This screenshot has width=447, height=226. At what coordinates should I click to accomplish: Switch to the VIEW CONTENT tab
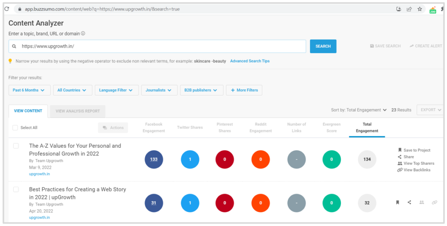28,111
